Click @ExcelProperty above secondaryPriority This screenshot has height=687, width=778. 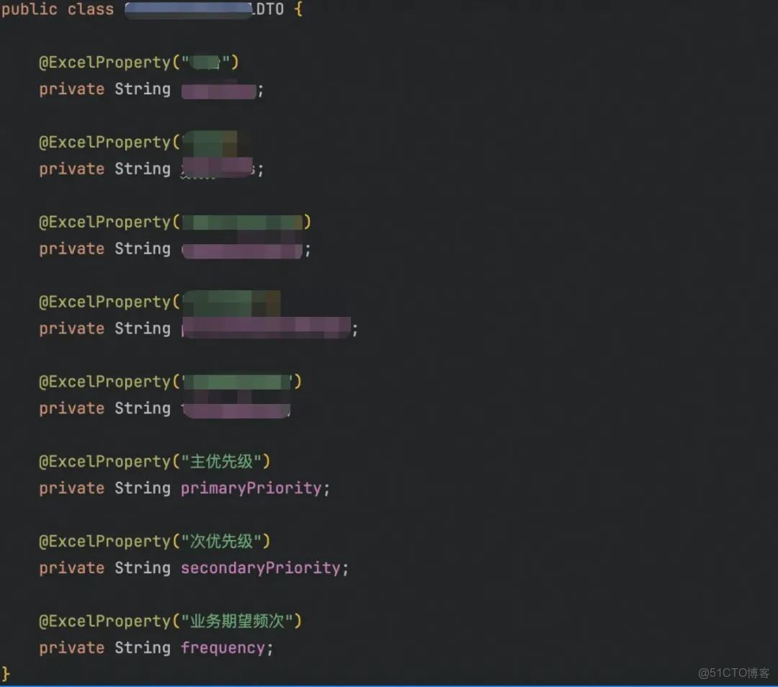104,542
